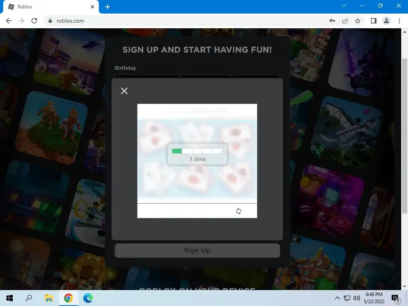The image size is (408, 306).
Task: Go forward in browser history
Action: coord(22,21)
